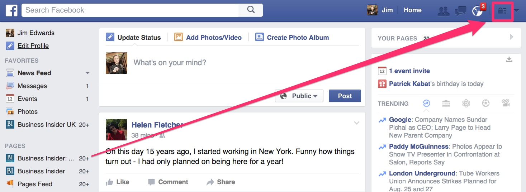Open the 1 event invite link
Image resolution: width=526 pixels, height=192 pixels.
409,71
